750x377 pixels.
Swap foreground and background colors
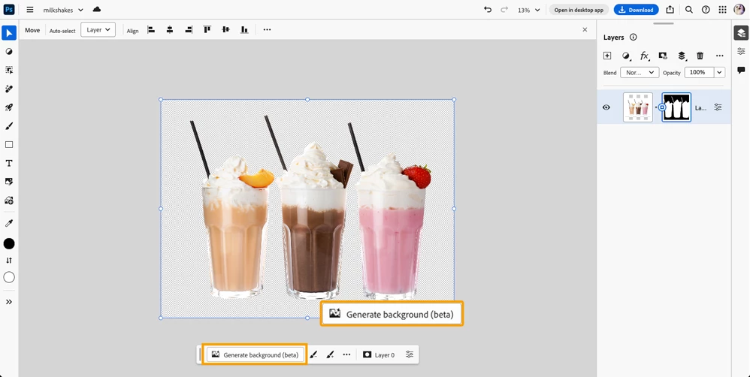9,261
